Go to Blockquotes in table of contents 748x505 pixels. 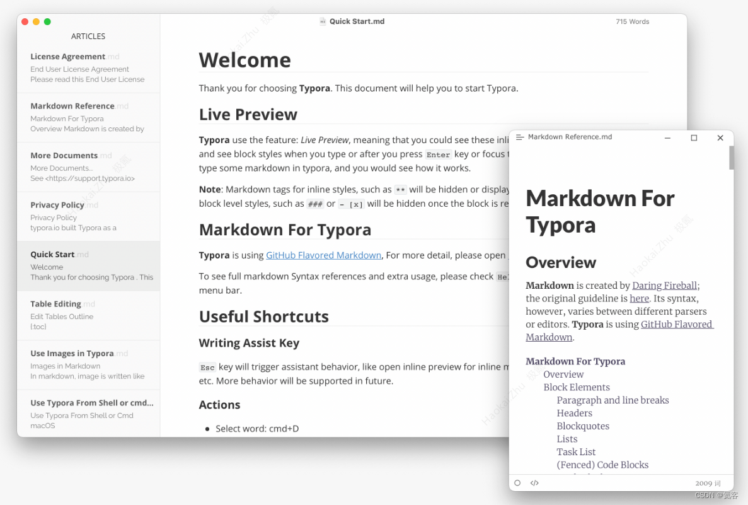[x=583, y=426]
